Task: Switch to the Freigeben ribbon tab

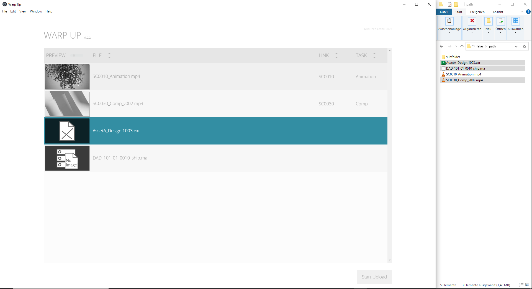Action: [x=477, y=12]
